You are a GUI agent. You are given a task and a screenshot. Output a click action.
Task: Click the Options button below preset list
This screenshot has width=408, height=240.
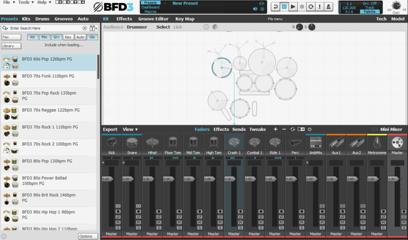click(86, 236)
